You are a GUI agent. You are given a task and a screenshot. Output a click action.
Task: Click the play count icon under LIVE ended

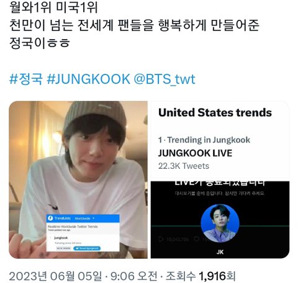pyautogui.click(x=161, y=240)
